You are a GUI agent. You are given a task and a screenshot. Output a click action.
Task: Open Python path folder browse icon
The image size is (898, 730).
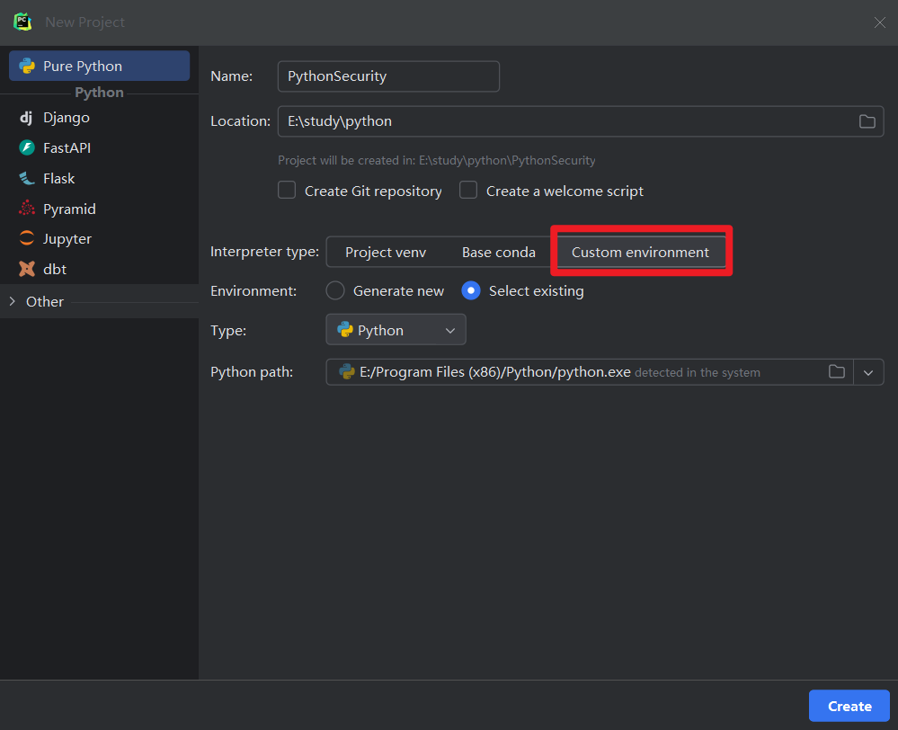[836, 372]
